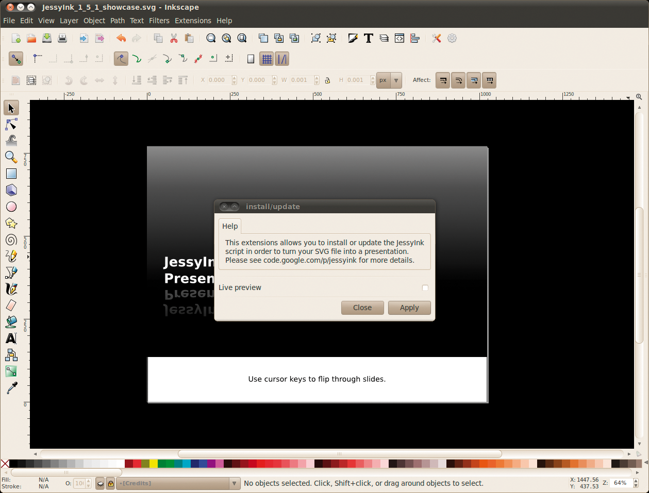Select the Spiral tool
649x493 pixels.
click(x=11, y=240)
